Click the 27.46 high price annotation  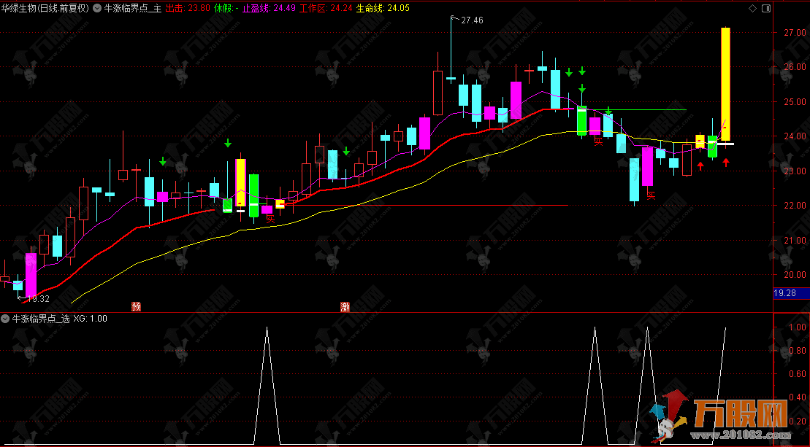[x=472, y=20]
